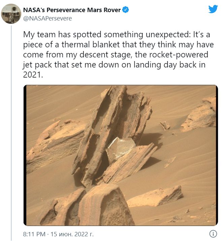Click the word "rocket-powered" in tweet text

coord(179,55)
